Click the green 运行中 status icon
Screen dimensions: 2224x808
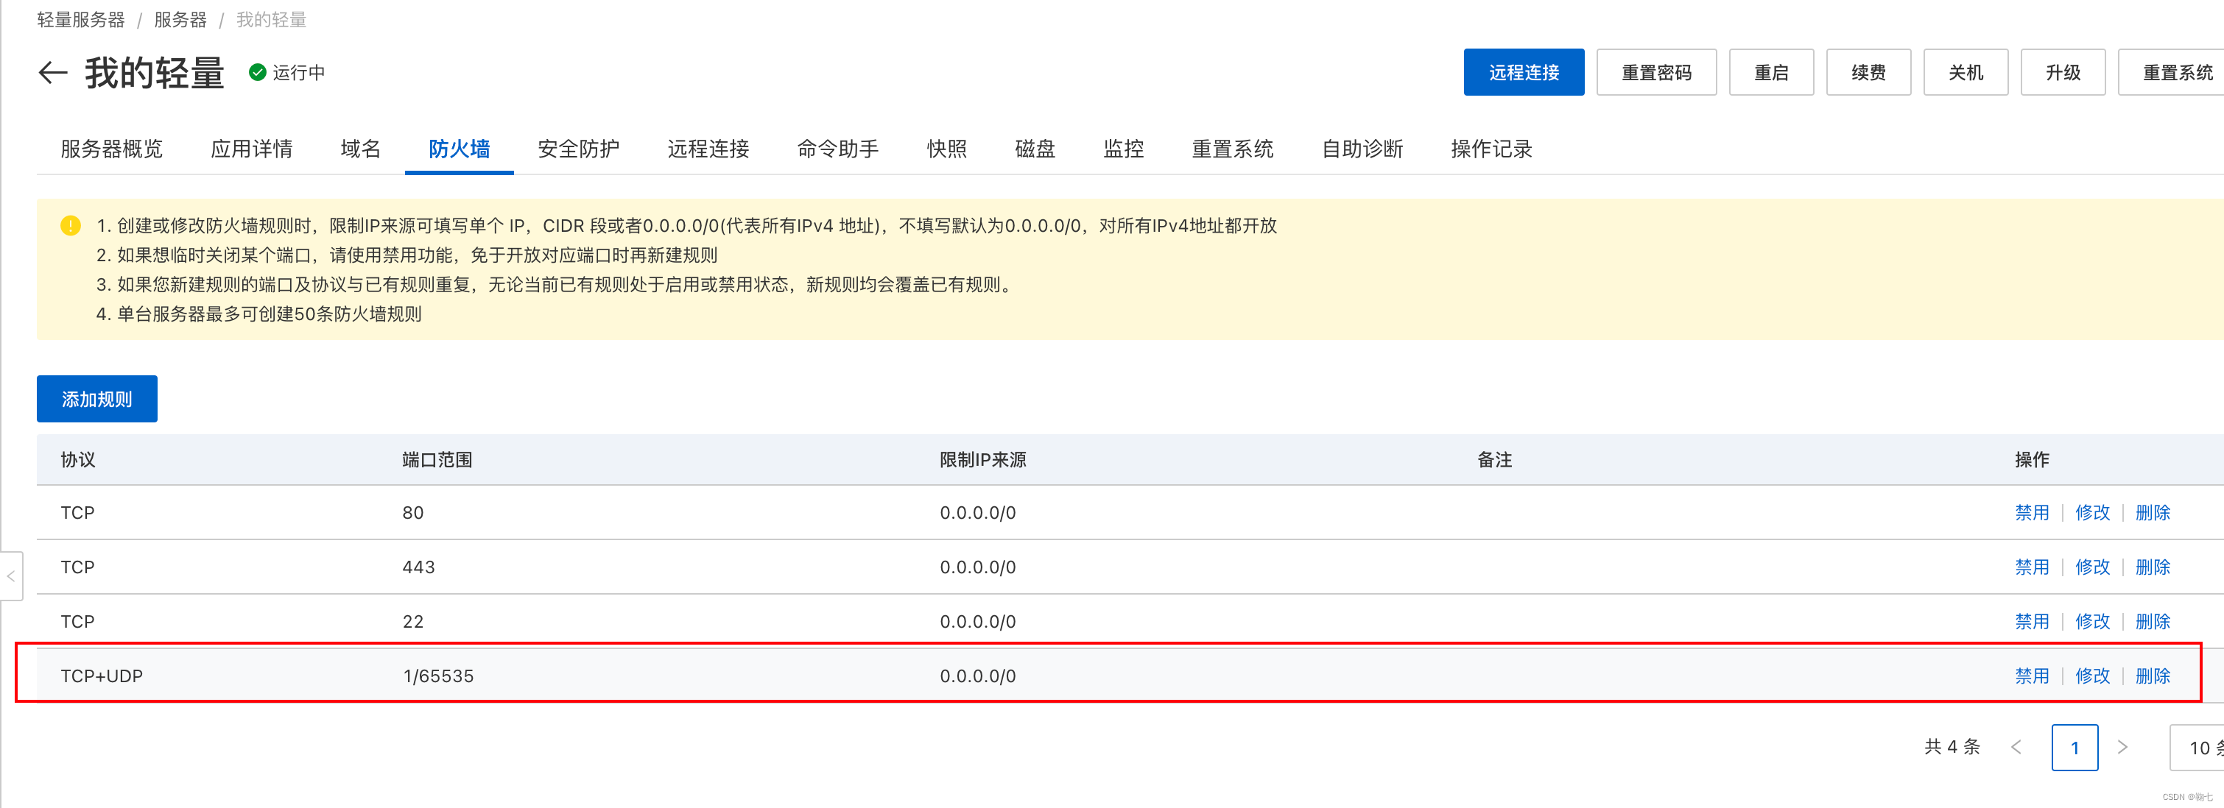click(x=256, y=72)
